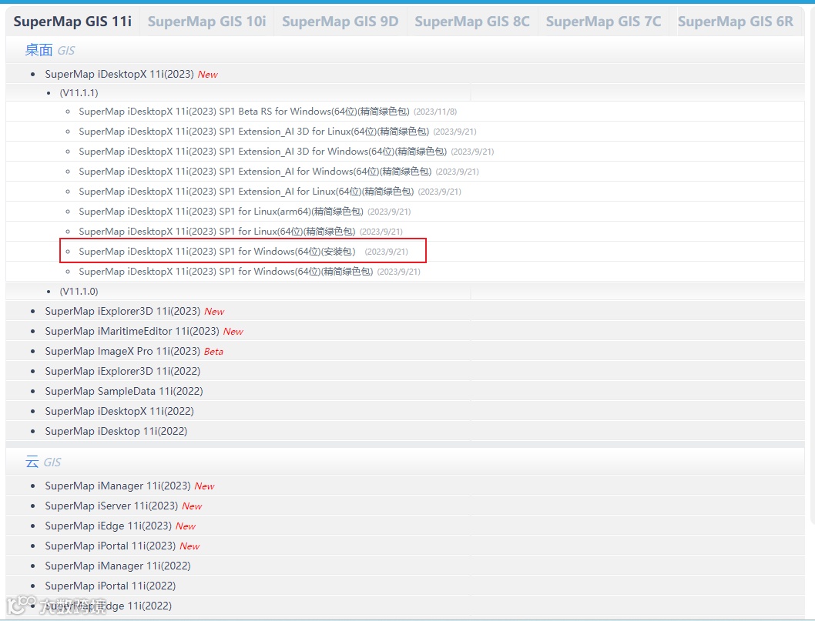This screenshot has height=621, width=815.
Task: Switch to the SuperMap GIS 11i tab
Action: (72, 22)
